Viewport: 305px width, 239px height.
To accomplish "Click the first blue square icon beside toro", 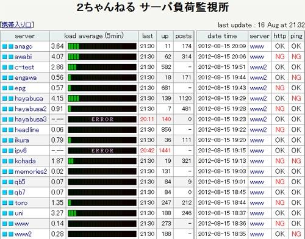I will pos(4,203).
